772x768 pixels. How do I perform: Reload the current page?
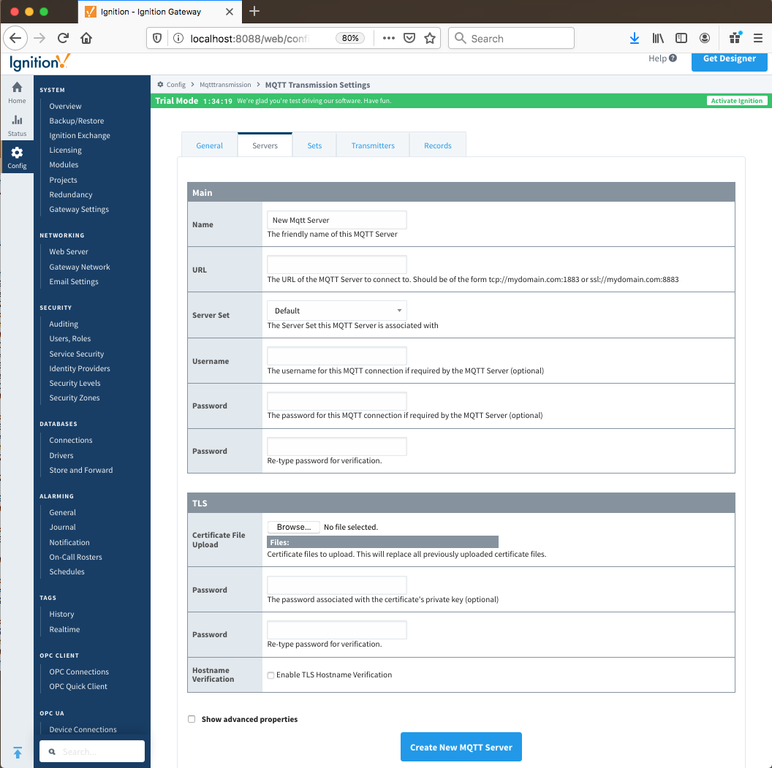tap(63, 38)
